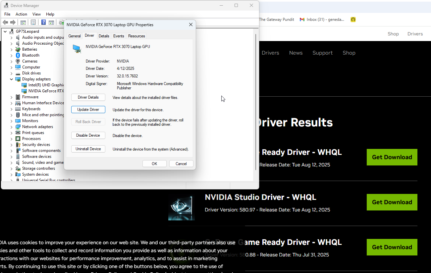Expand the Keyboards category
This screenshot has width=431, height=273.
(x=12, y=109)
